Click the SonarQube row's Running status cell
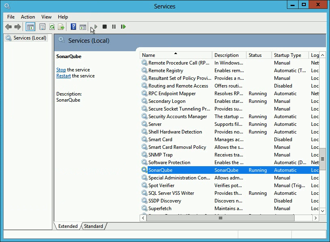 (258, 170)
